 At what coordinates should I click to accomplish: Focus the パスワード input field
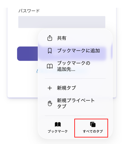click(62, 22)
